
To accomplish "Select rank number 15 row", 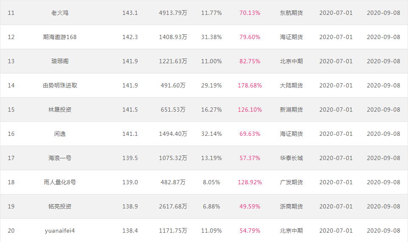I will tap(204, 110).
